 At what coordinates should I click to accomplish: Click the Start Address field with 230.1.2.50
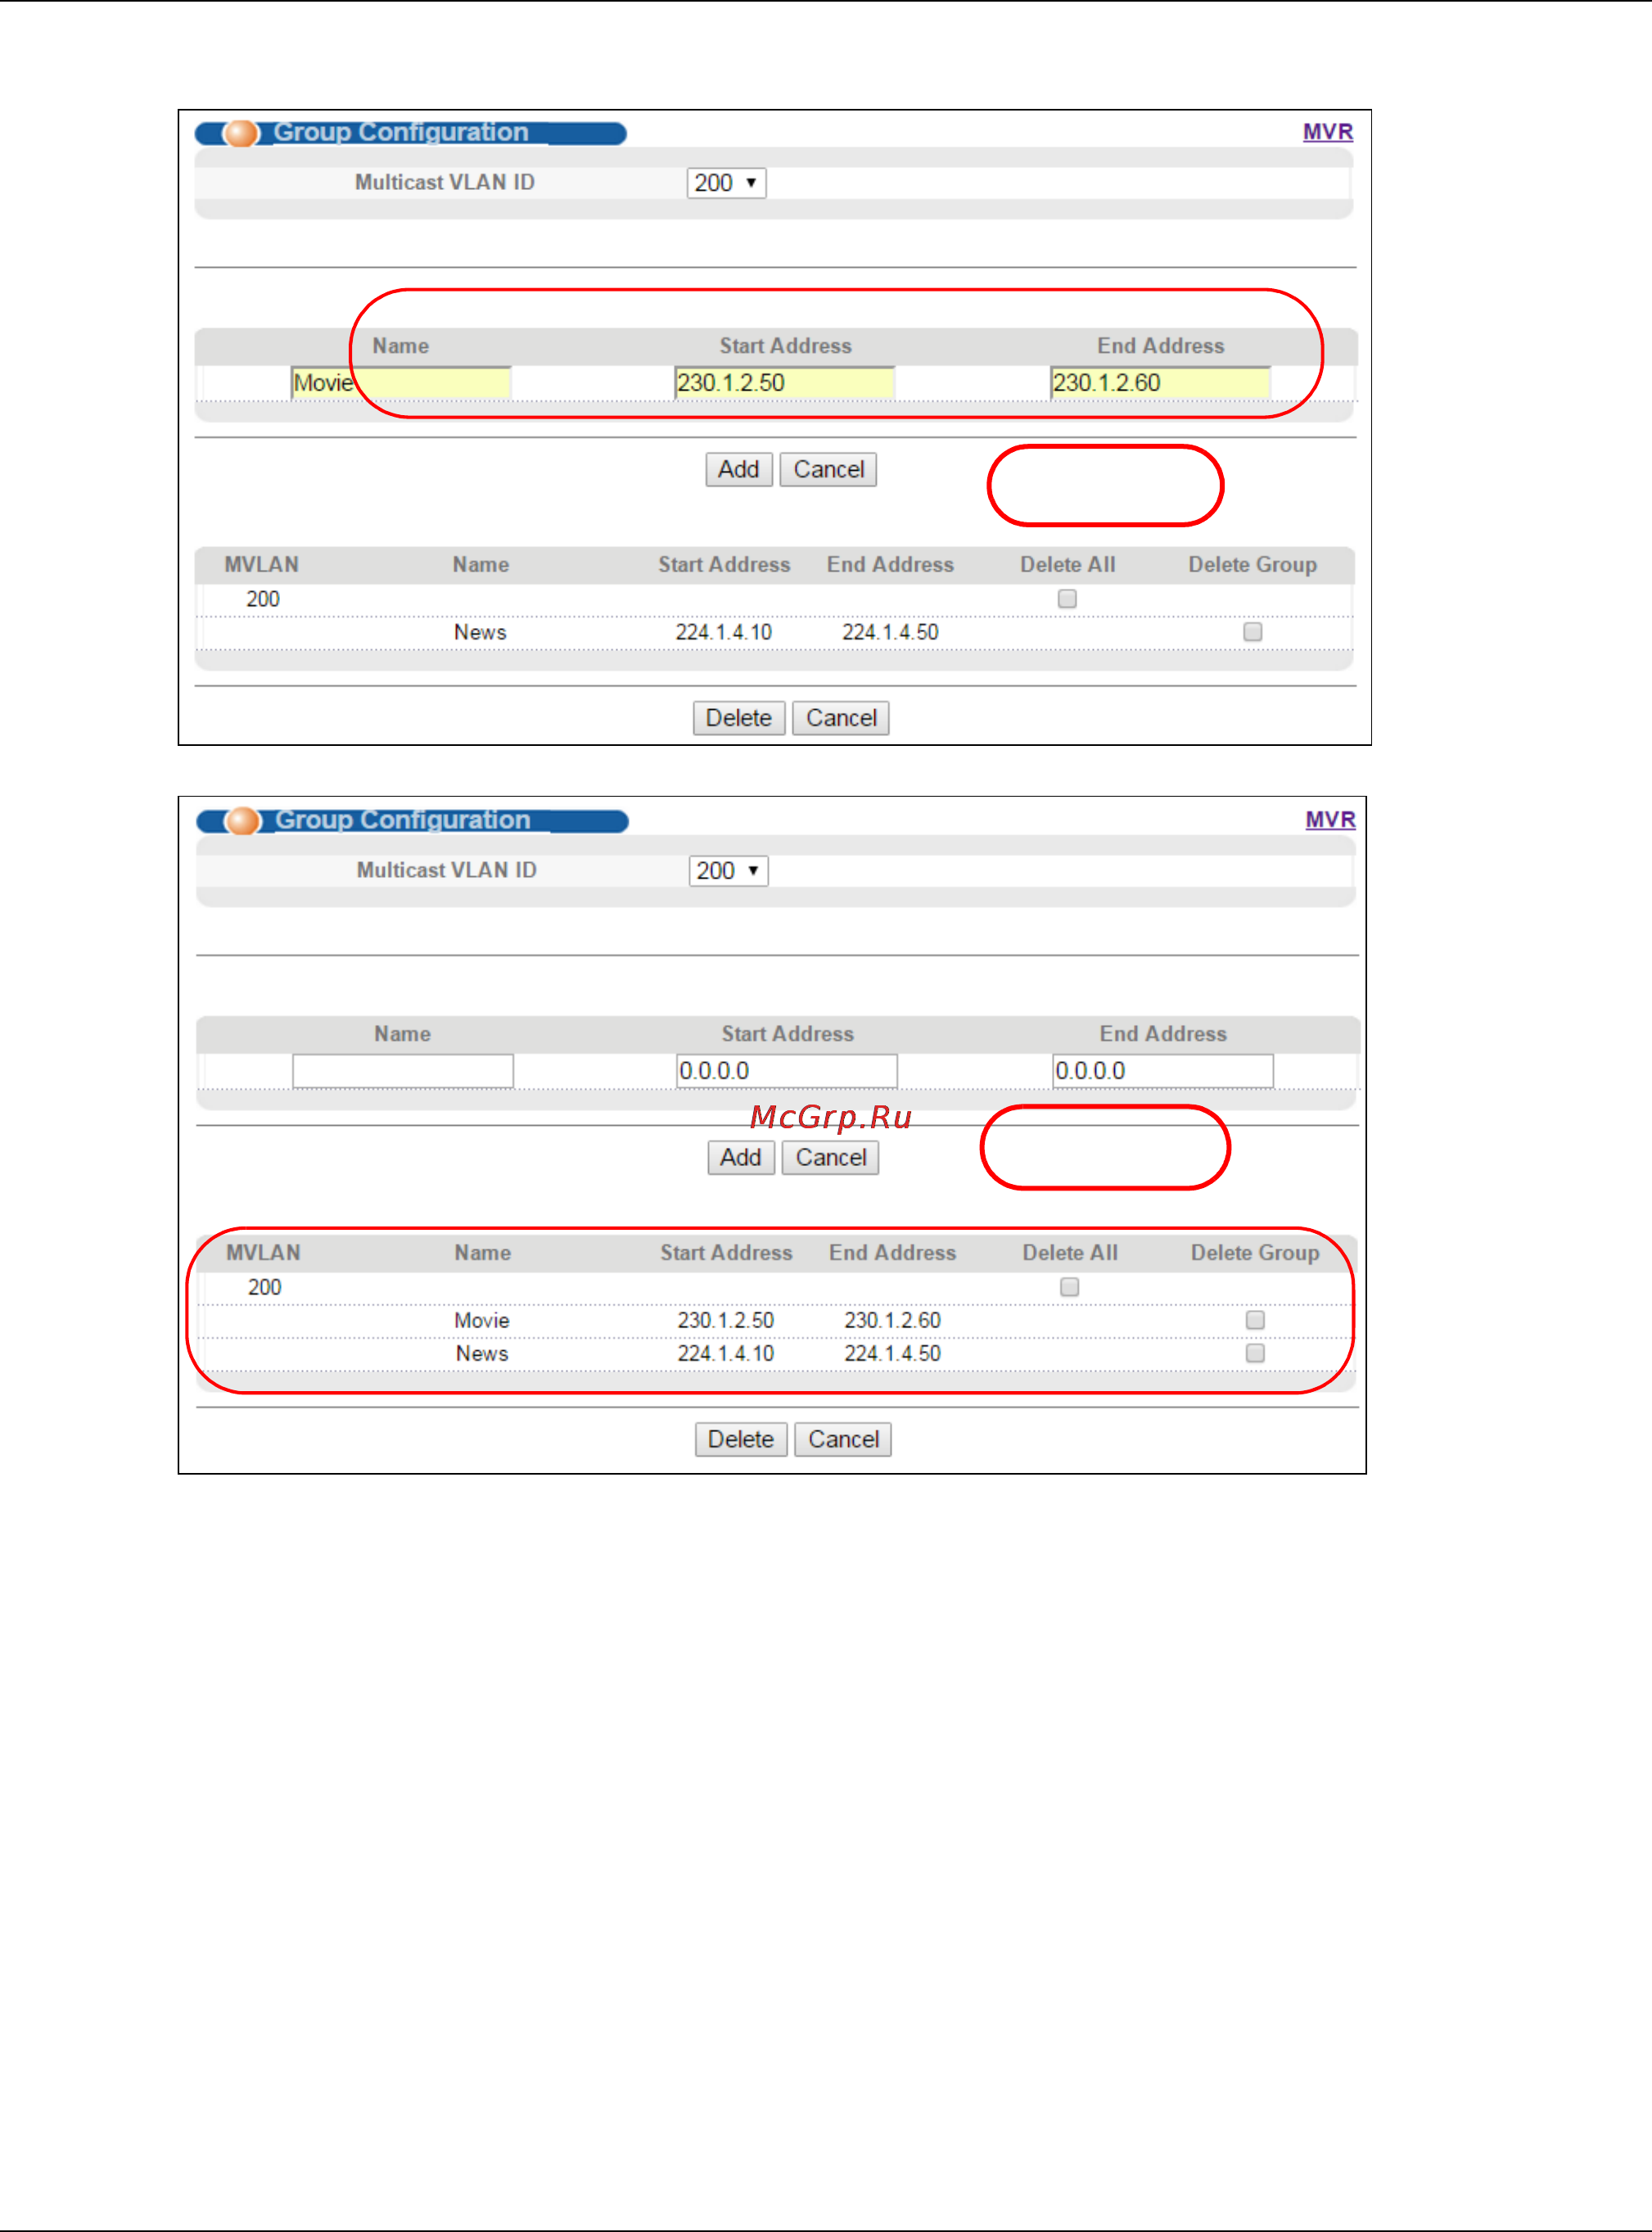pyautogui.click(x=785, y=383)
